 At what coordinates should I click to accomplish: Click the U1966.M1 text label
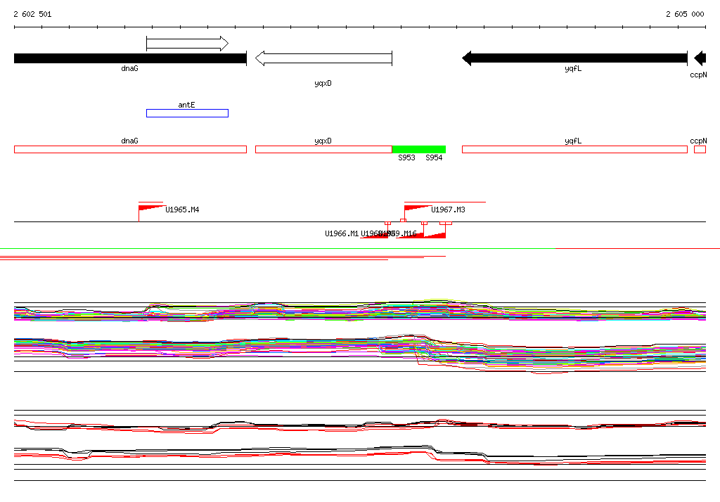point(342,234)
